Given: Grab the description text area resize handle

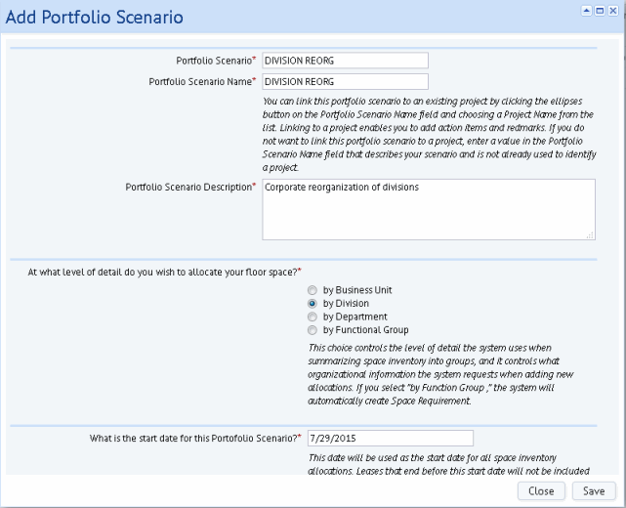Looking at the screenshot, I should click(x=591, y=234).
